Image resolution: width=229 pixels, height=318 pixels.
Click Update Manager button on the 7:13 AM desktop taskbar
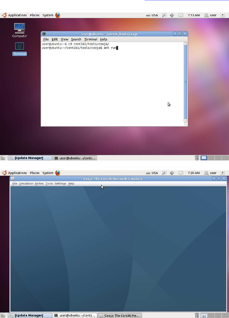[30, 158]
